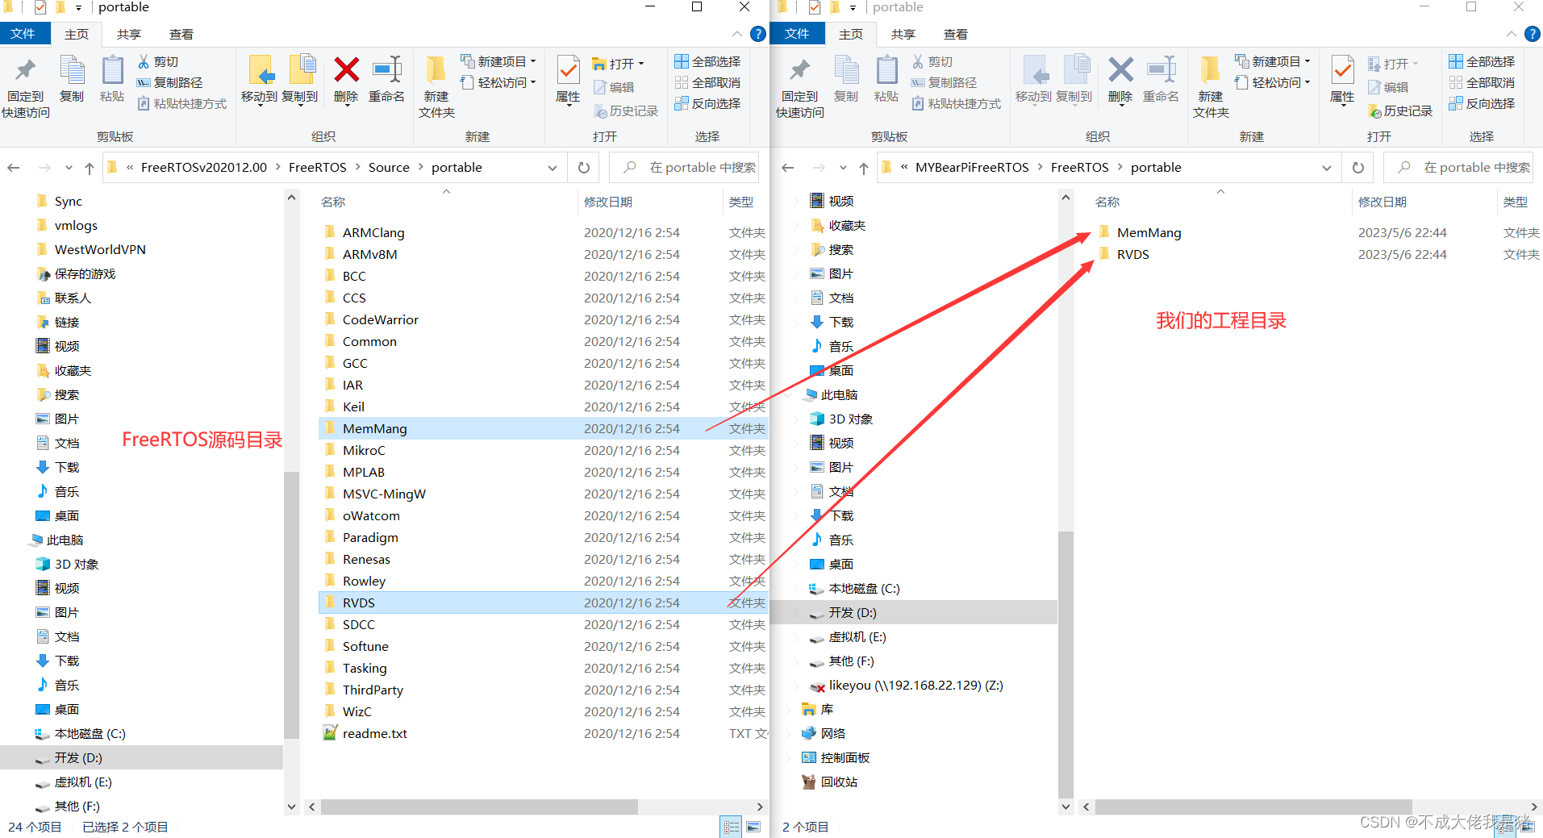Toggle quick access toolbar checkmark in right window
The image size is (1543, 838).
pyautogui.click(x=815, y=7)
